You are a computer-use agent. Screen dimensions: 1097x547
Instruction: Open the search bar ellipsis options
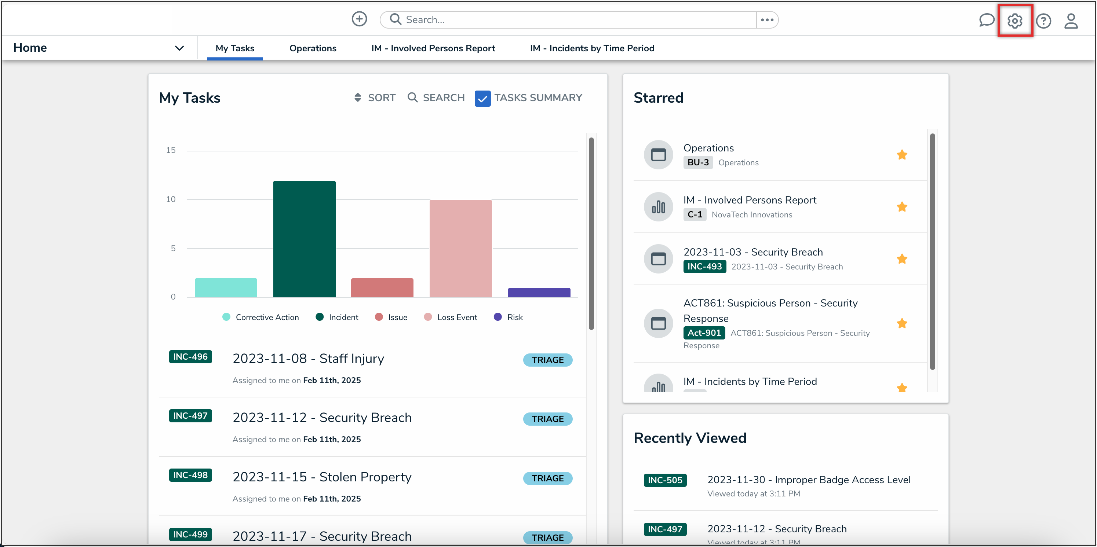click(x=767, y=19)
